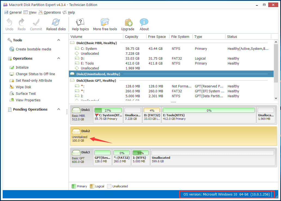Select the D: volume row in the list
The height and width of the screenshot is (201, 281).
pos(171,59)
